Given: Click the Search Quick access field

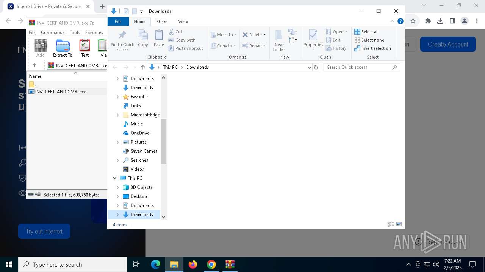Looking at the screenshot, I should click(362, 67).
